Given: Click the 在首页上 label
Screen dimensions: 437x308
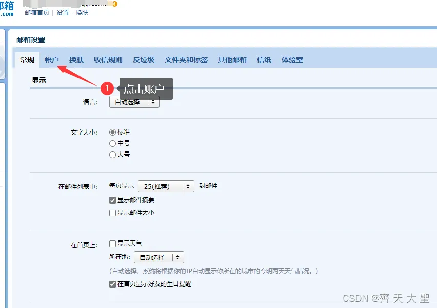Looking at the screenshot, I should point(84,245).
